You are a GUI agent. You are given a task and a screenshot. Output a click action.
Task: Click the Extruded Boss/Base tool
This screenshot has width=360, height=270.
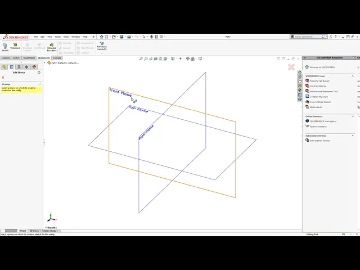[52, 47]
